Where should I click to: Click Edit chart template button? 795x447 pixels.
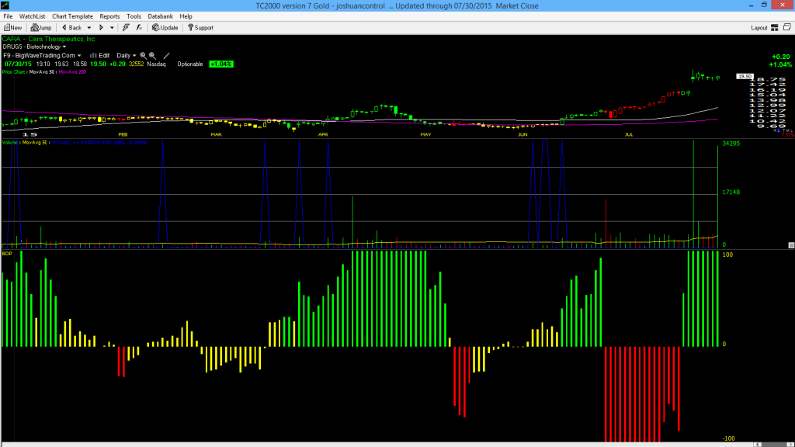coord(100,55)
